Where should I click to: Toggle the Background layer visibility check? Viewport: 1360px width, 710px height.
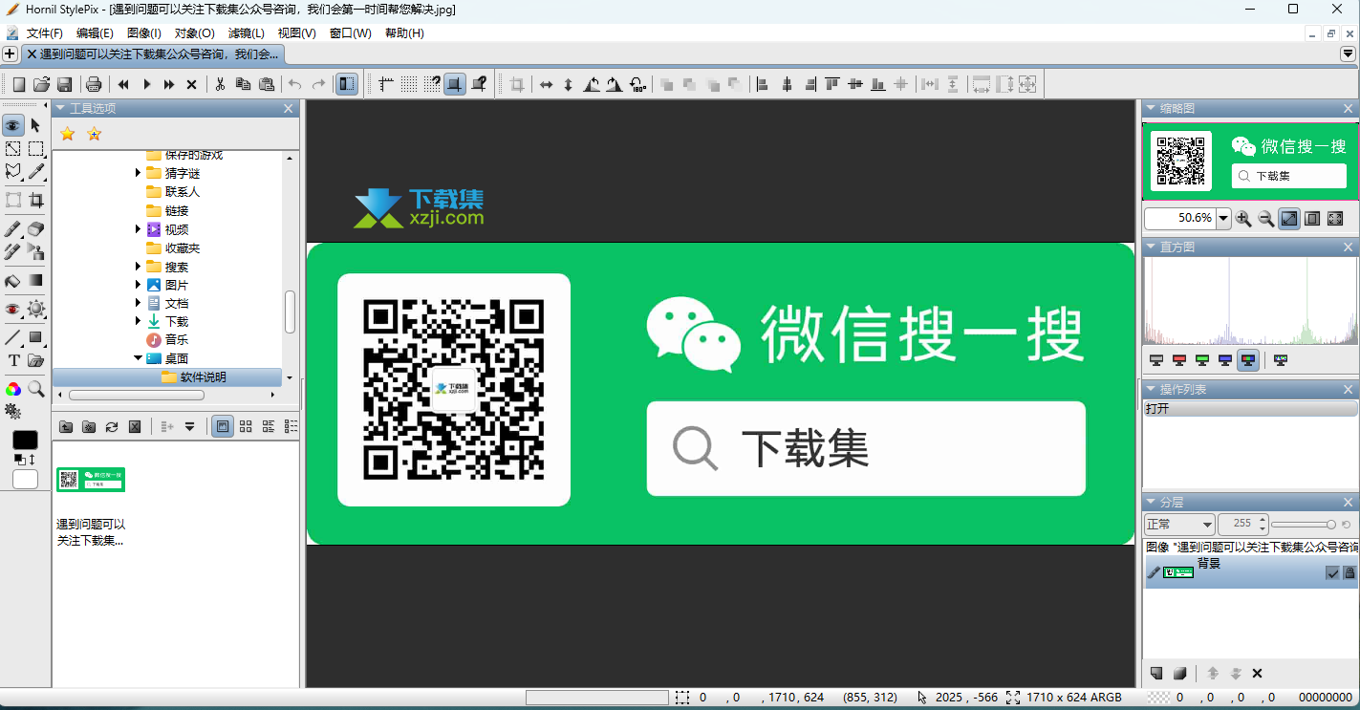(1332, 572)
